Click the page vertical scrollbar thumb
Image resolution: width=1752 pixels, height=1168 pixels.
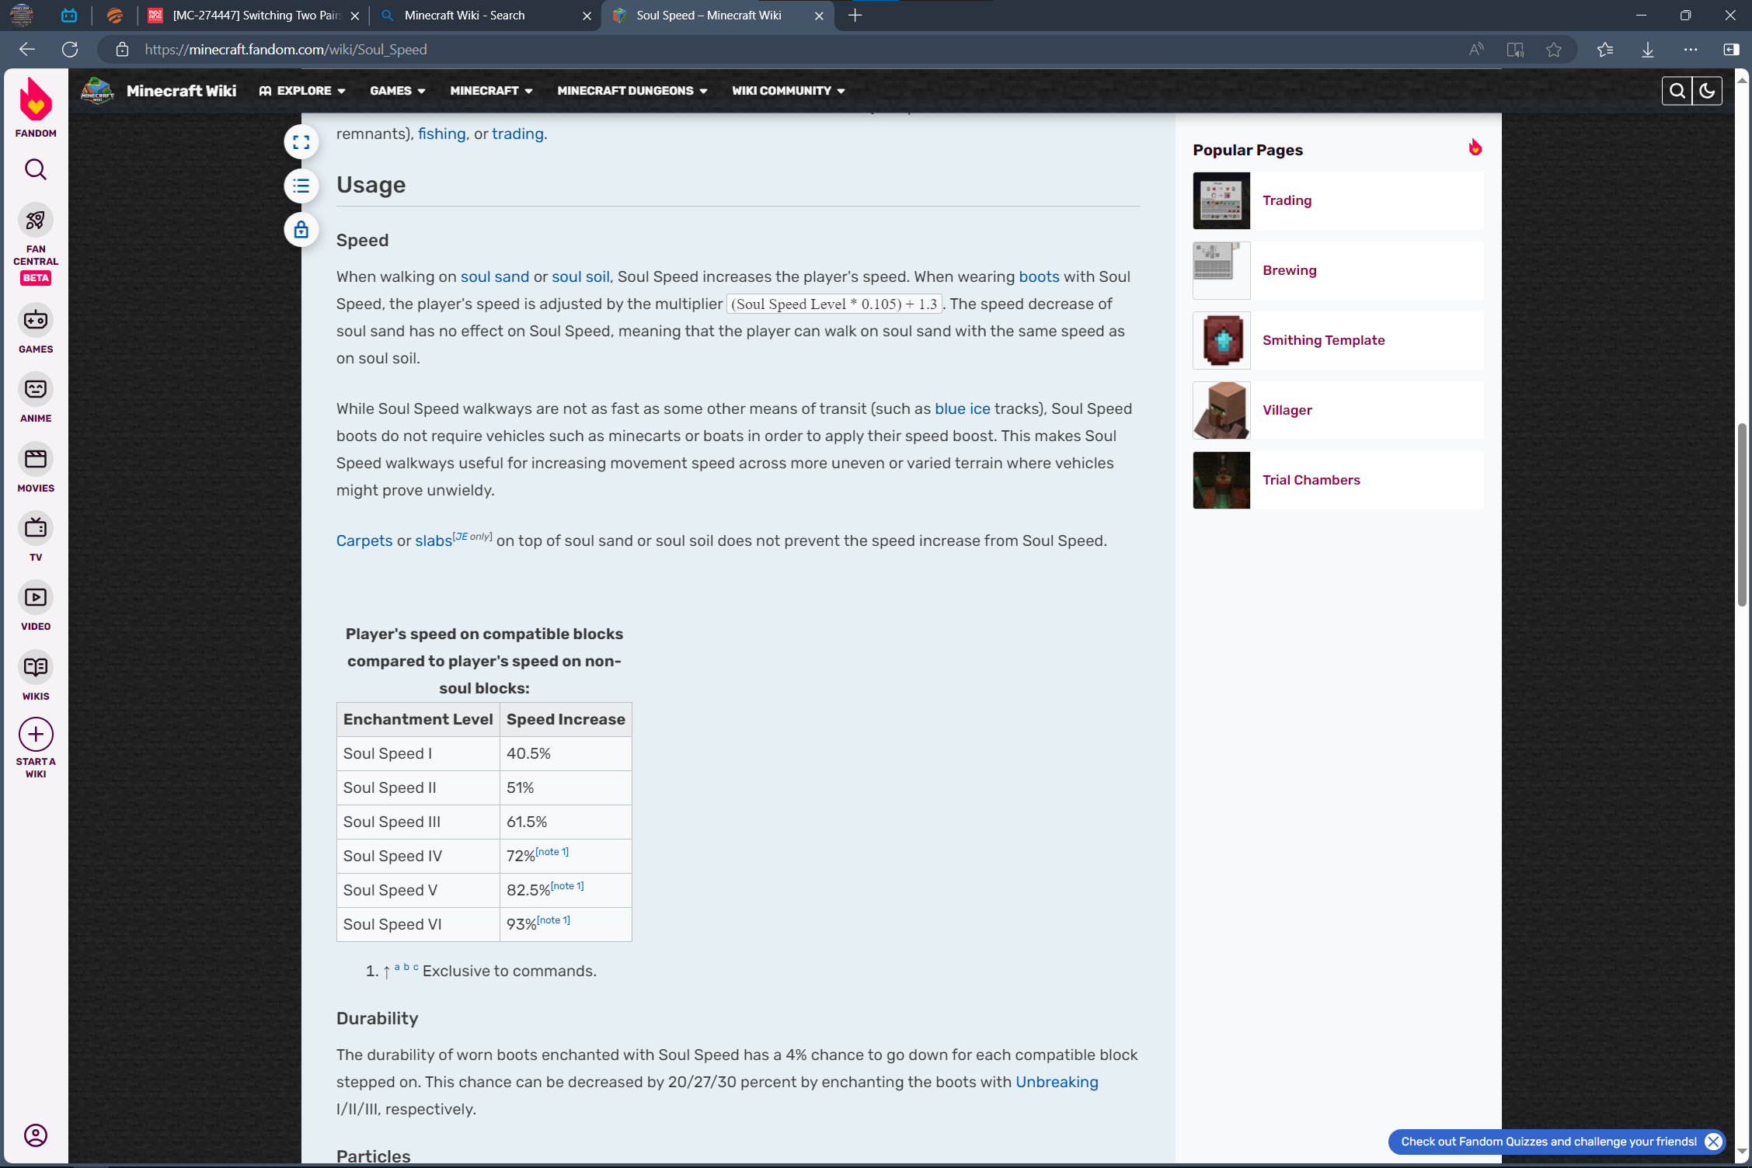[x=1742, y=516]
